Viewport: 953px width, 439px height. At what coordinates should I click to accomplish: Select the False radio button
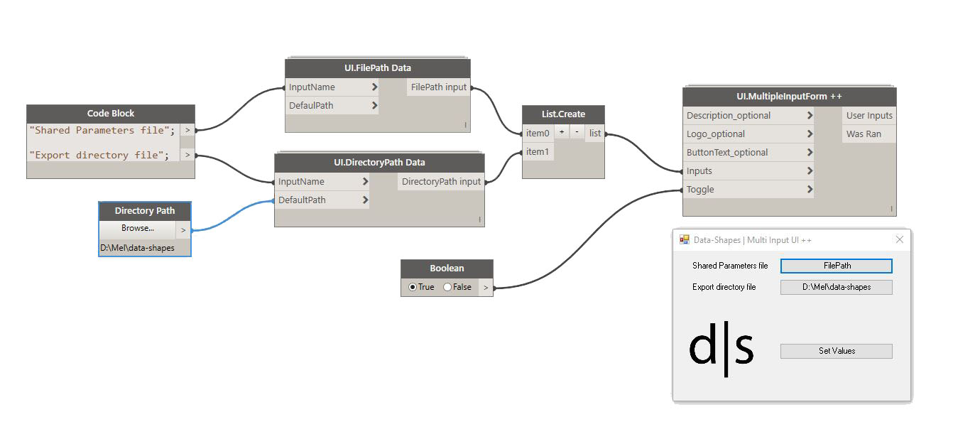click(x=447, y=287)
